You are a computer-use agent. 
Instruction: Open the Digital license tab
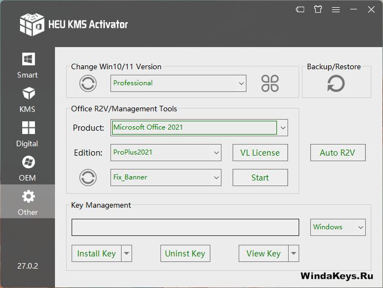click(x=27, y=134)
